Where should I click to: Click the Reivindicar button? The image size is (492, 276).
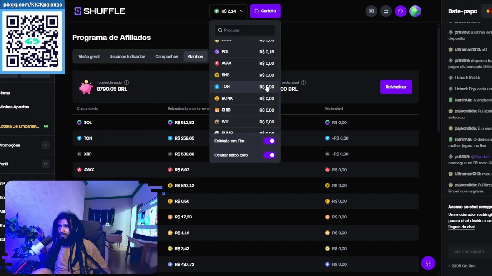click(396, 87)
